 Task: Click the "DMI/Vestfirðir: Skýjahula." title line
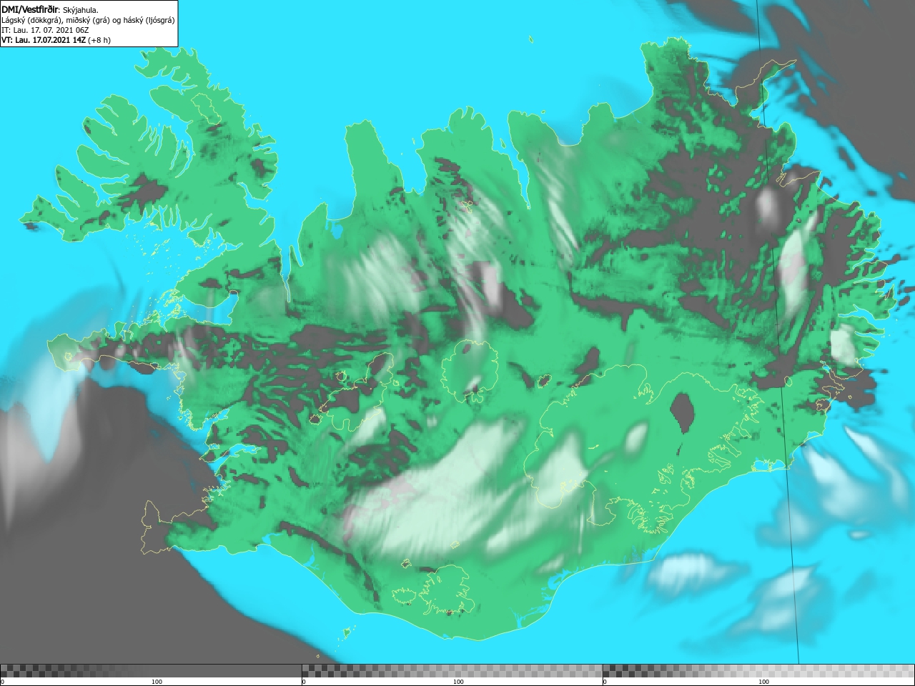(50, 9)
